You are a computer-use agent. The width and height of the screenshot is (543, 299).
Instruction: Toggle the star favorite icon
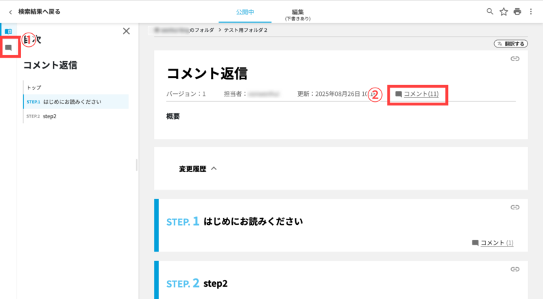point(504,12)
